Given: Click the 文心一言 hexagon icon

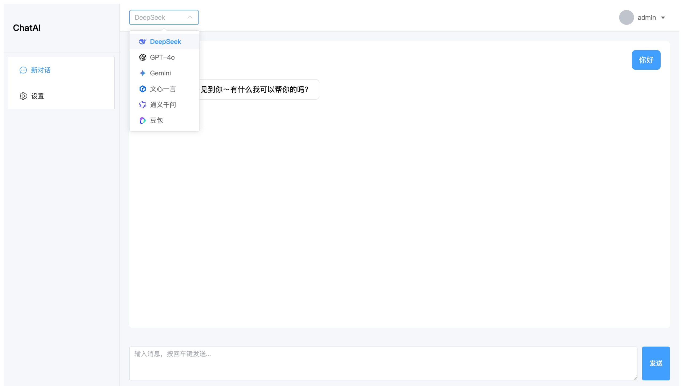Looking at the screenshot, I should 142,89.
